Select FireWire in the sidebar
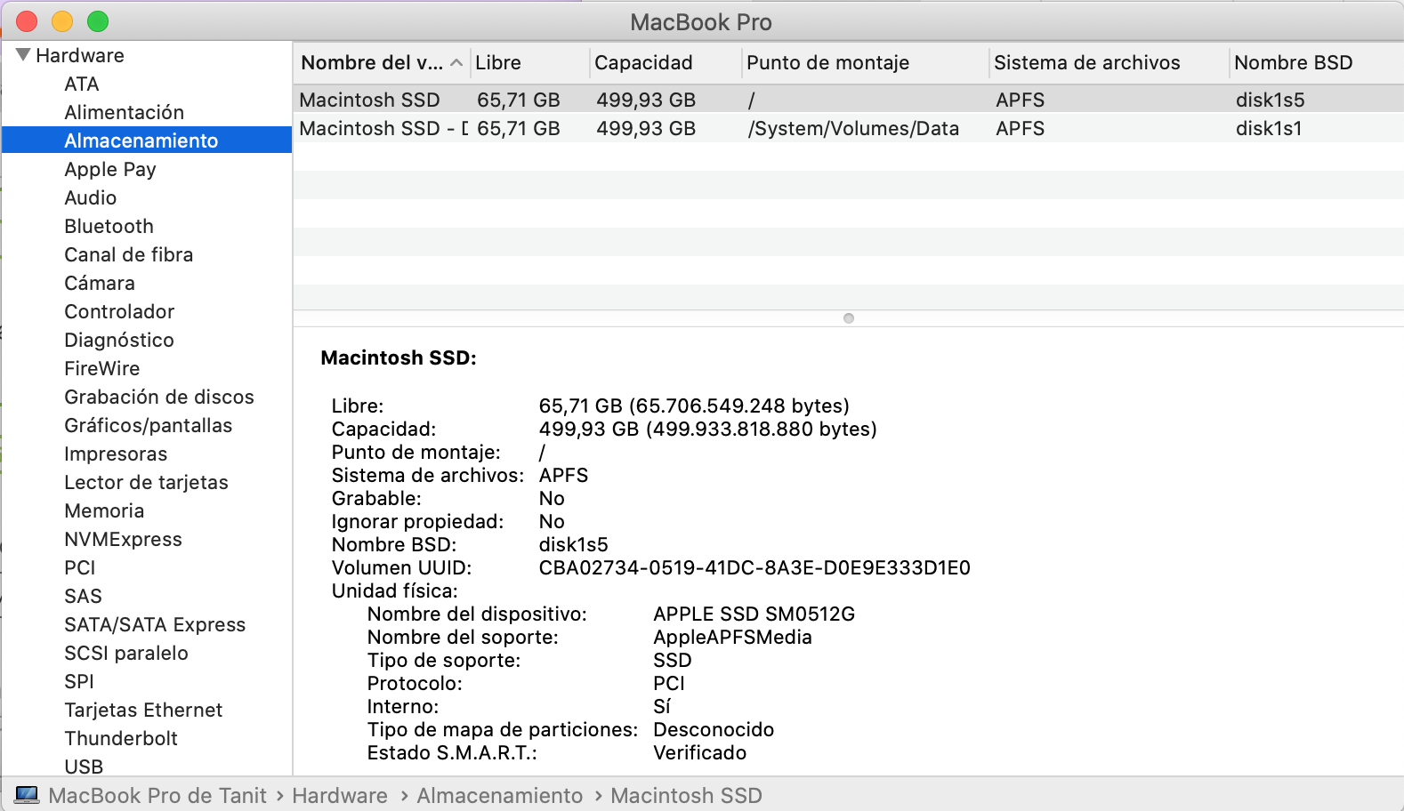 (x=102, y=368)
